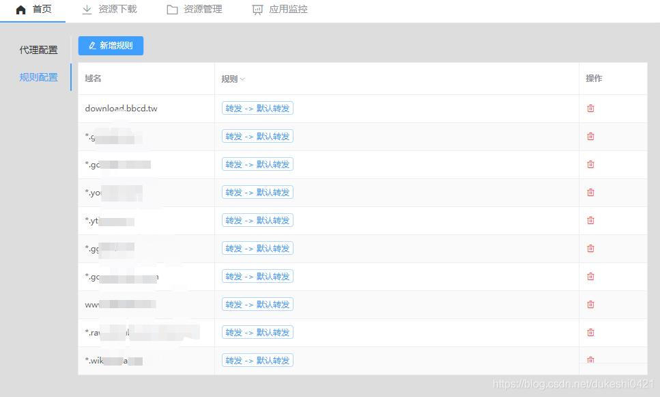The height and width of the screenshot is (397, 660).
Task: Click the rule tag in the *.ra row
Action: click(x=257, y=333)
